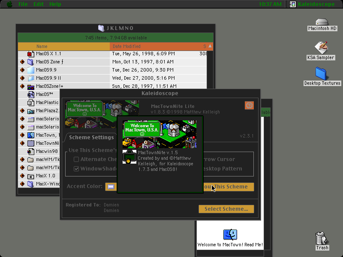This screenshot has height=257, width=343.
Task: Toggle the Alternate checkbox
Action: click(76, 159)
